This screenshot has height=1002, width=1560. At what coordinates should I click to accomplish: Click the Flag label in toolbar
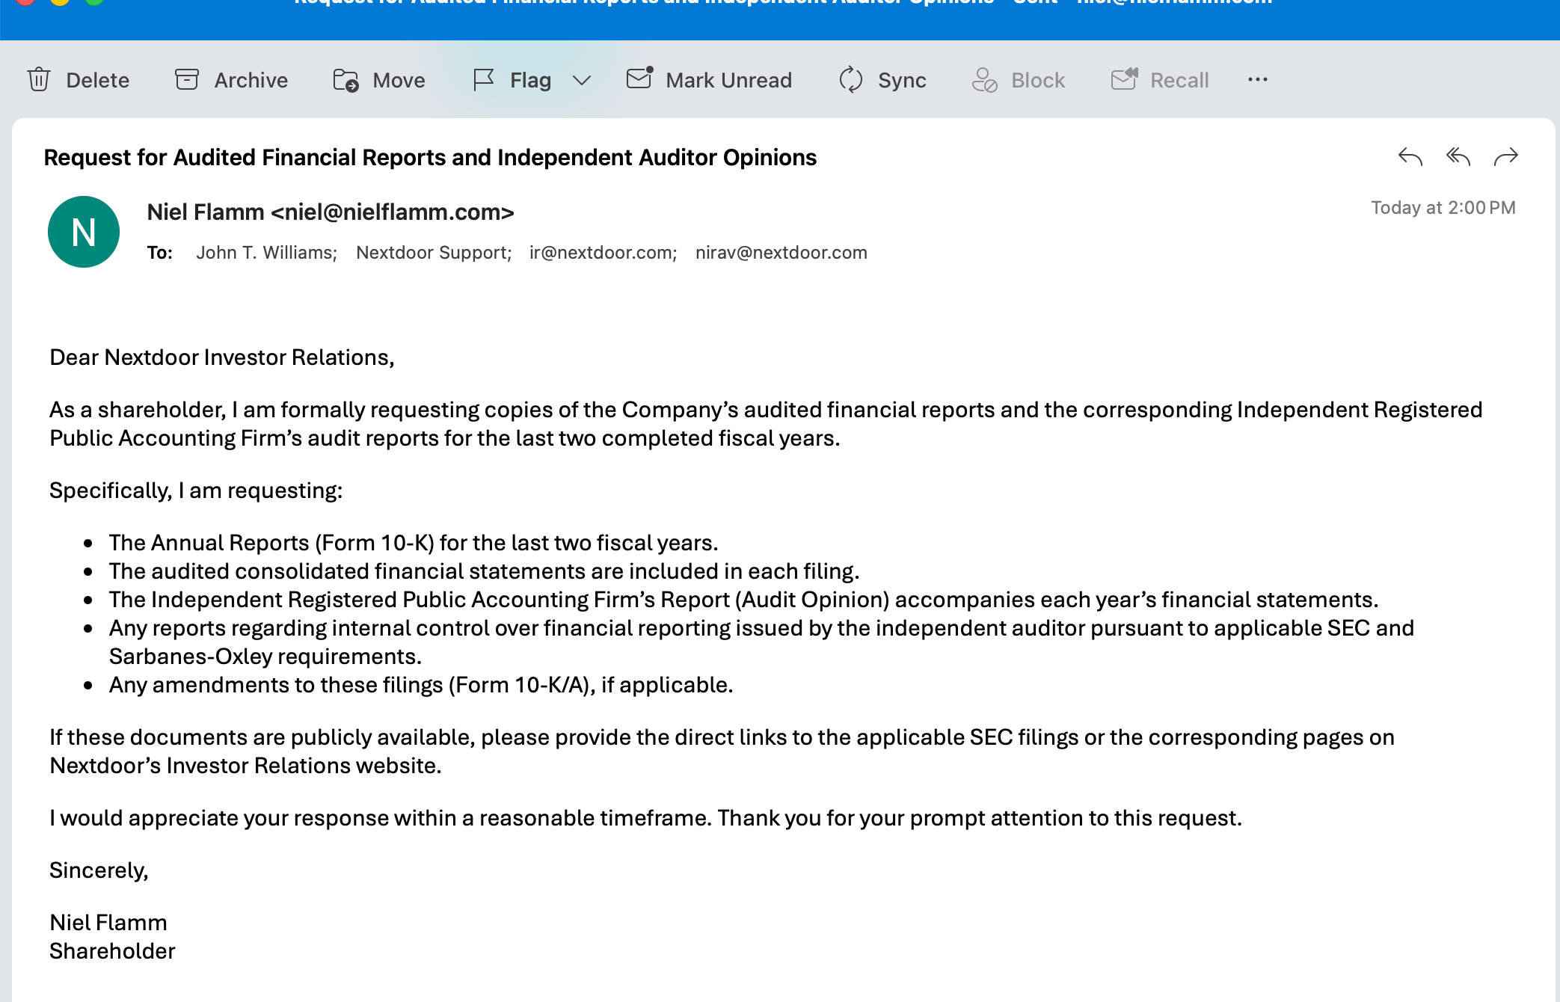531,80
